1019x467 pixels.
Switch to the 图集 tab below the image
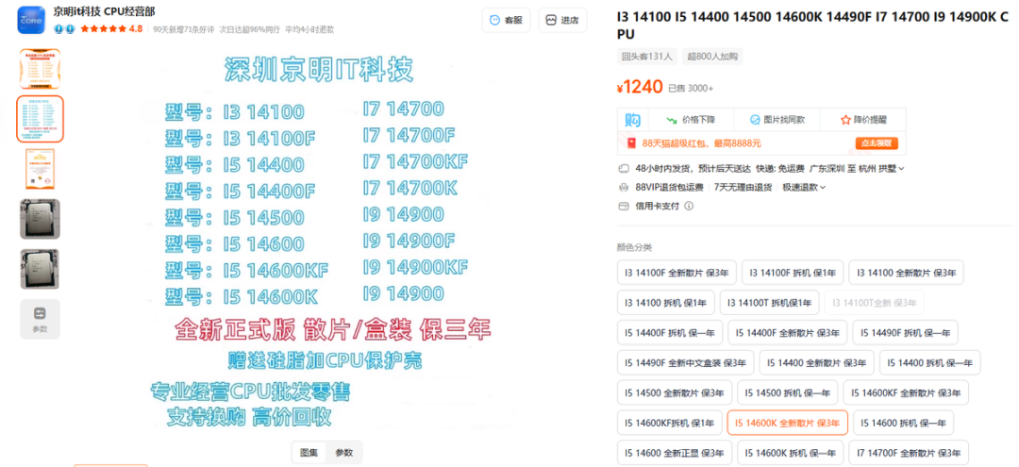tap(308, 452)
